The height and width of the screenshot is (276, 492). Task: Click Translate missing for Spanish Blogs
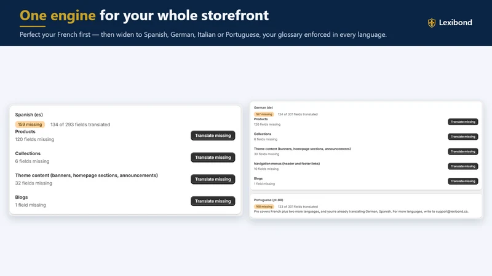click(213, 201)
